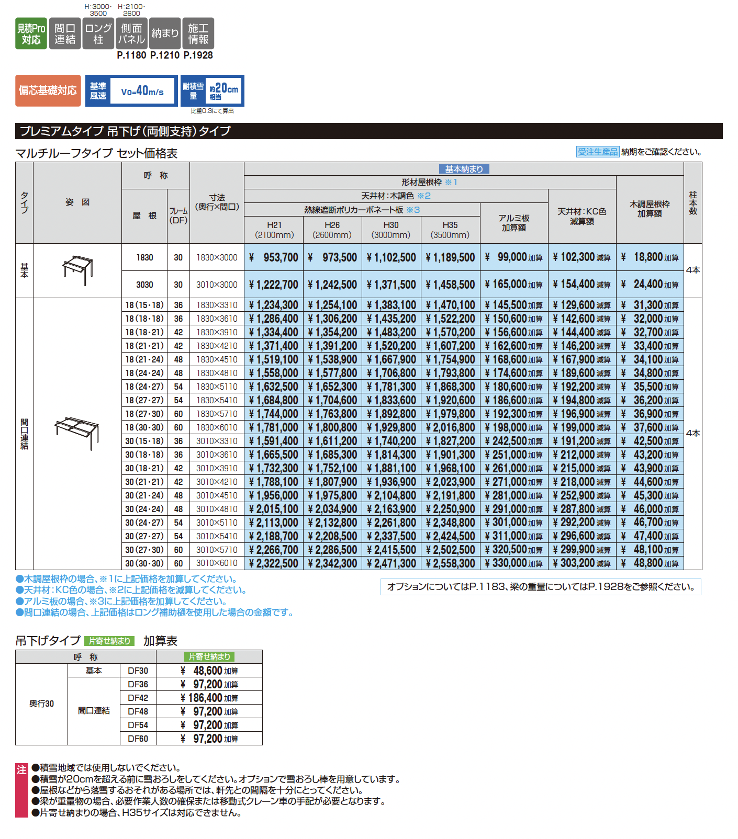Click the マルチルーフタイプ セット価格表 heading
The width and height of the screenshot is (738, 839).
[x=96, y=153]
